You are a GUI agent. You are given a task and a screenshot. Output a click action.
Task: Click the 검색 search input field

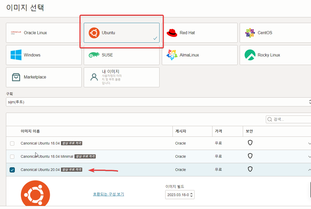[x=288, y=119]
